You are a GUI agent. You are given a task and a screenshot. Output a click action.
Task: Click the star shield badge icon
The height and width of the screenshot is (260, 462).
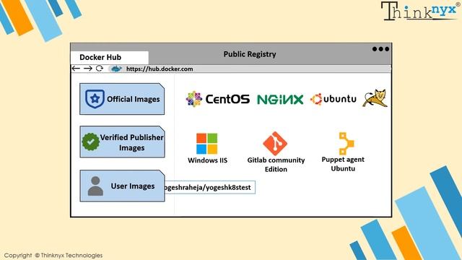[x=95, y=99]
